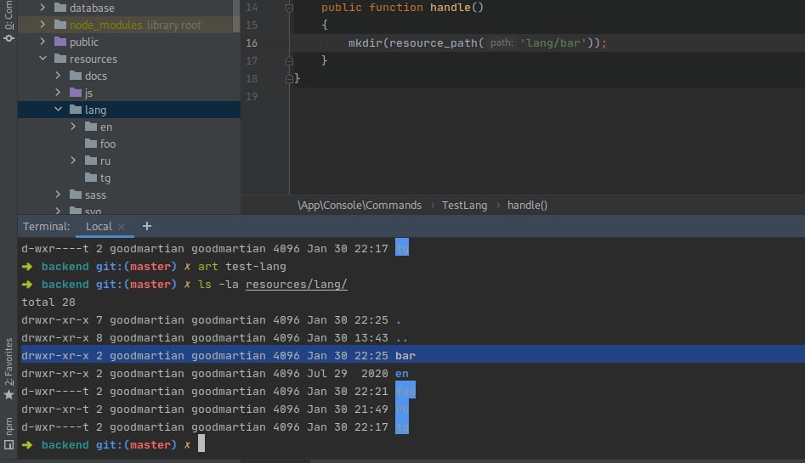The height and width of the screenshot is (463, 805).
Task: Click the ru folder icon
Action: (x=92, y=161)
